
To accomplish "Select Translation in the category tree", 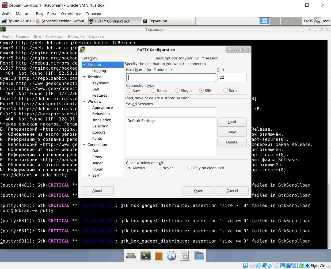I will (102, 120).
